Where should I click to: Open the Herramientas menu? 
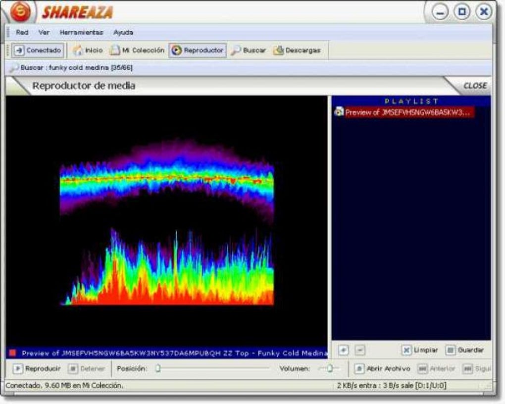point(81,32)
